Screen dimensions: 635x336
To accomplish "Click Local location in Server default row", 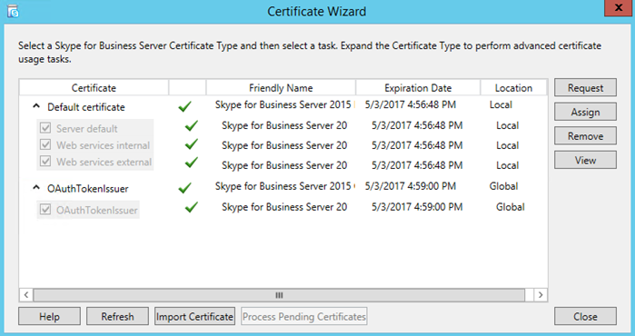I will click(508, 125).
